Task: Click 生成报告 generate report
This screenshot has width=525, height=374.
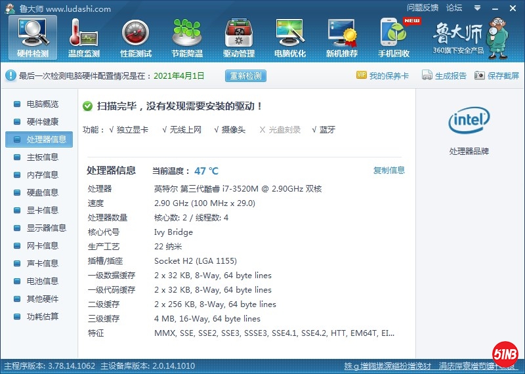Action: (444, 75)
